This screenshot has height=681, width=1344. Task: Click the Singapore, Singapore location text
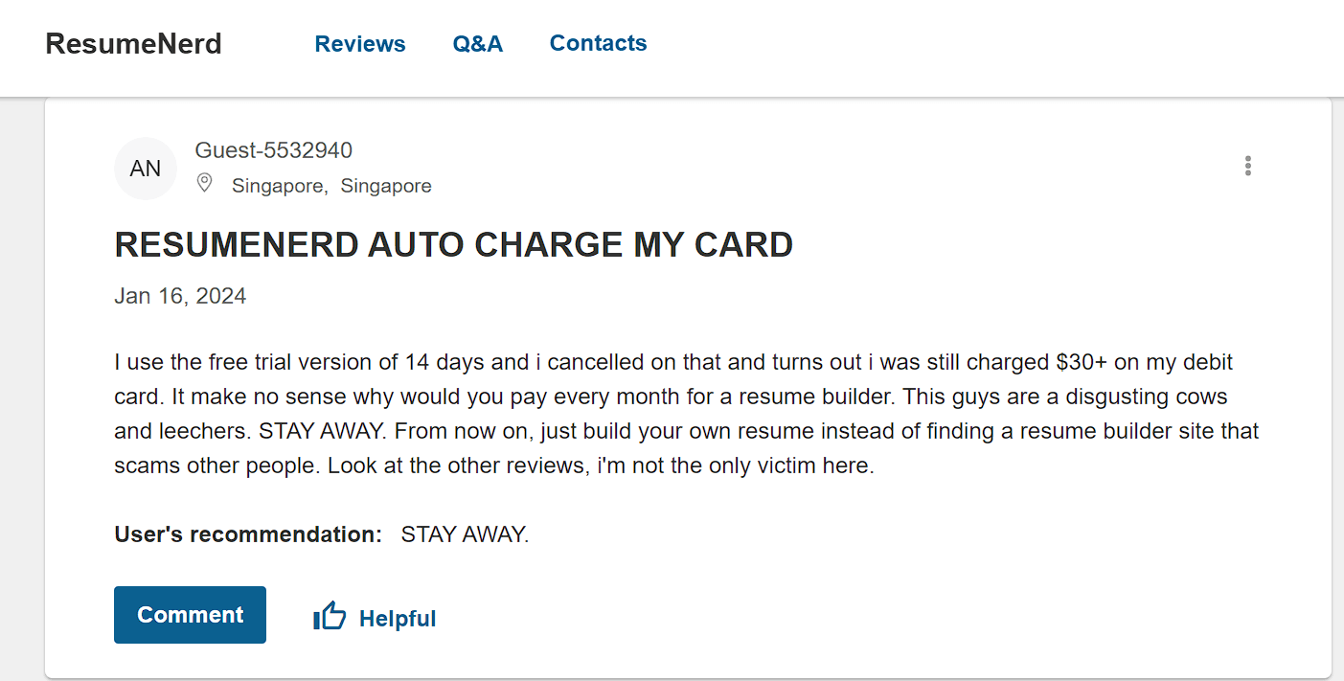click(331, 186)
